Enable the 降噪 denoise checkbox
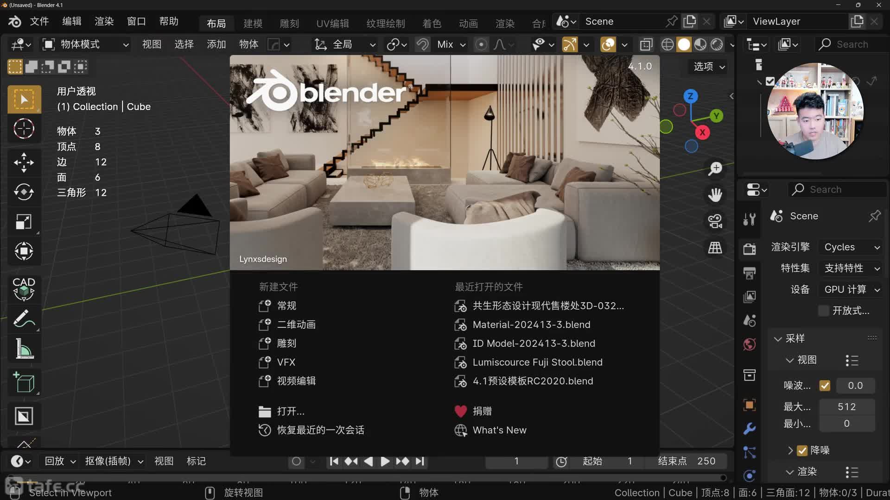 (x=802, y=450)
